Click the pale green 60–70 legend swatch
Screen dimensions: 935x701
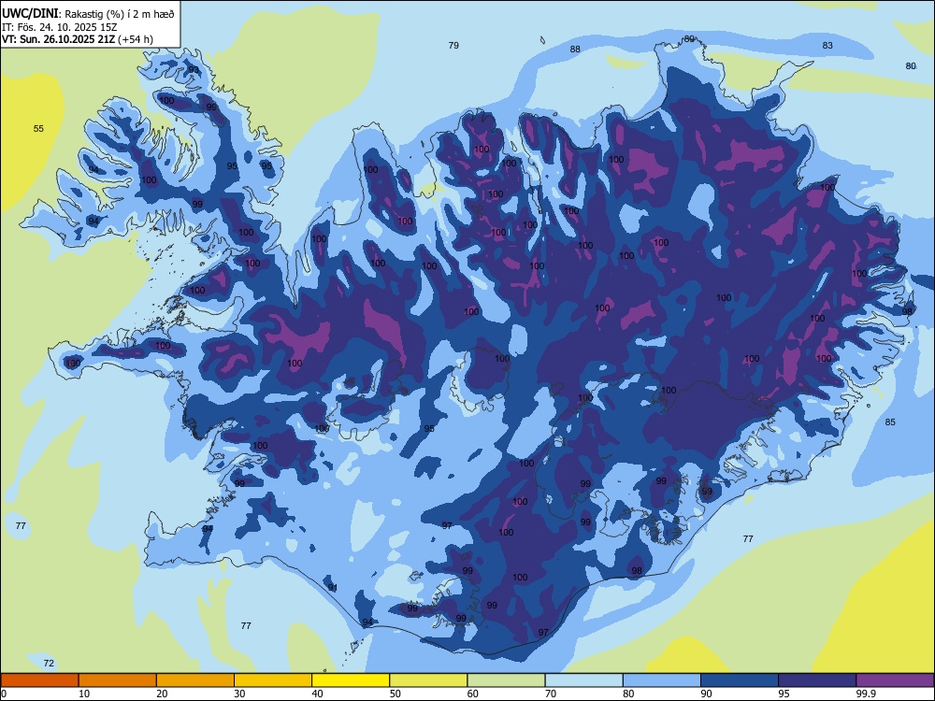[x=506, y=680]
